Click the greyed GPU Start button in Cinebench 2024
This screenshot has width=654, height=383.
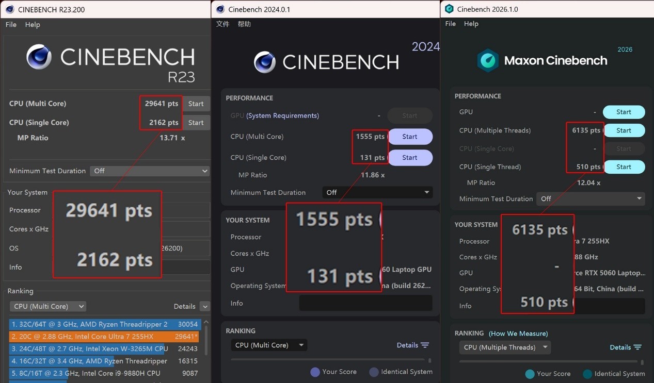point(410,115)
